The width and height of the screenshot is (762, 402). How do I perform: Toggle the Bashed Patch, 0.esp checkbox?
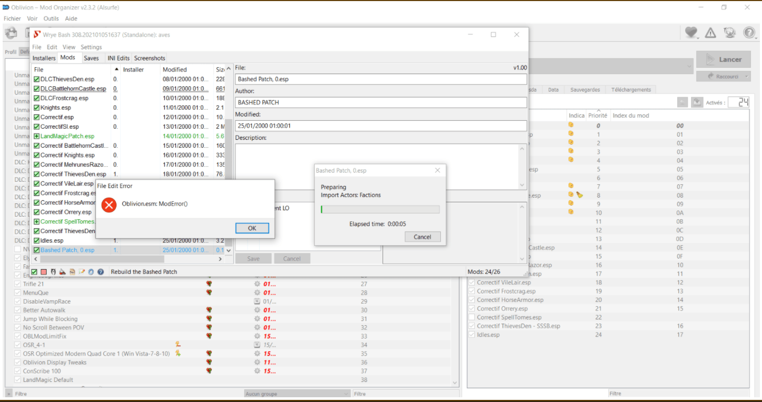pyautogui.click(x=37, y=250)
